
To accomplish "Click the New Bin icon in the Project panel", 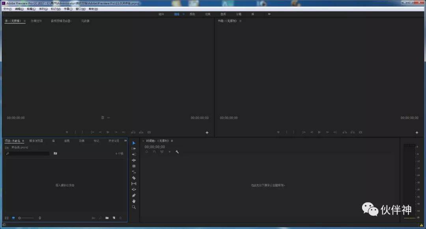I will [x=107, y=218].
